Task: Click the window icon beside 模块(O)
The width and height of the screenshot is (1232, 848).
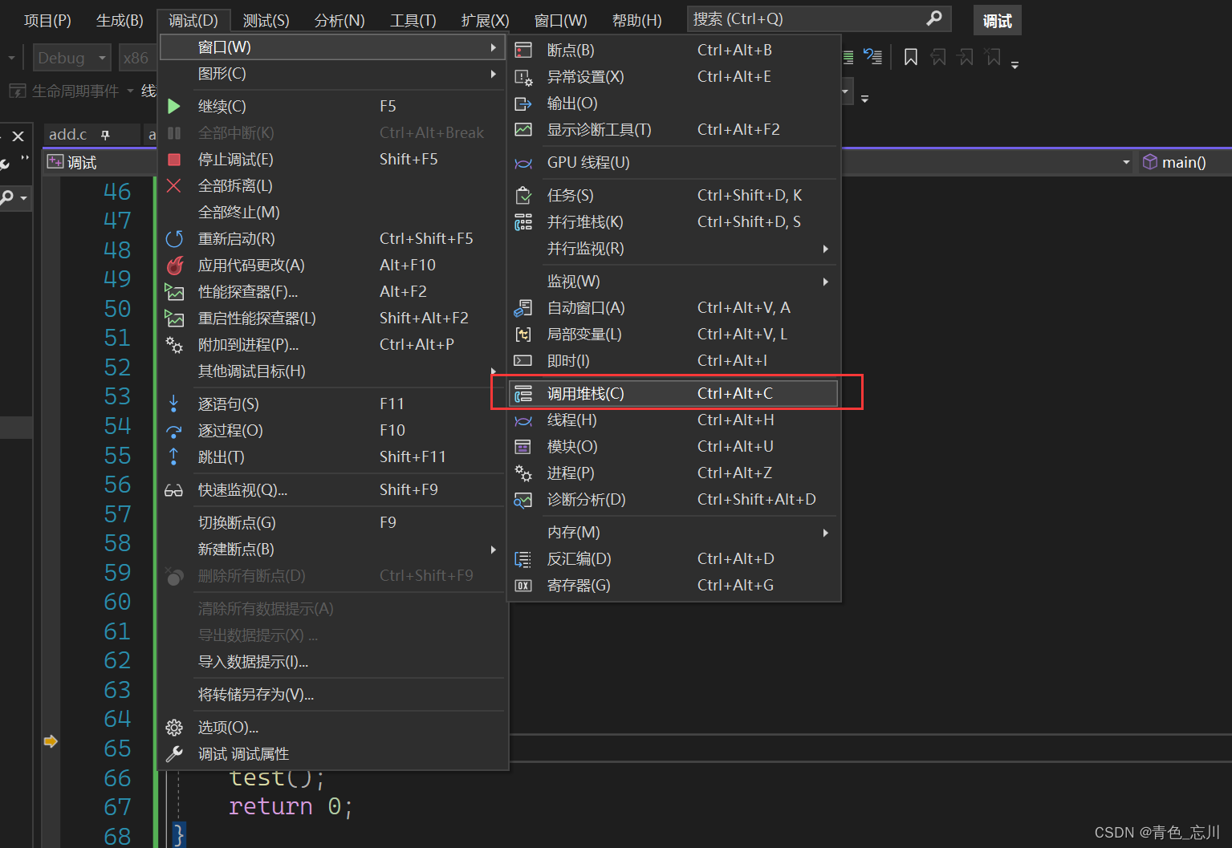Action: [523, 447]
